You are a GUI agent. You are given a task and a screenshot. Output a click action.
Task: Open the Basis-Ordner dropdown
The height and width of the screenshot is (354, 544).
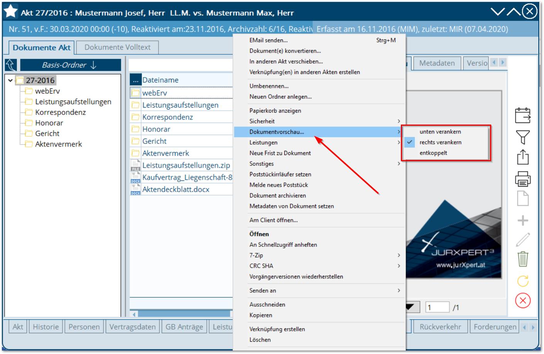(x=71, y=65)
